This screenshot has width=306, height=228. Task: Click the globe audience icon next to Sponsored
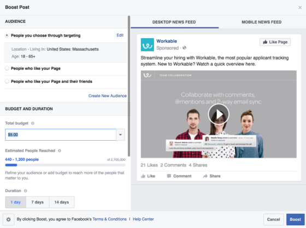click(185, 48)
